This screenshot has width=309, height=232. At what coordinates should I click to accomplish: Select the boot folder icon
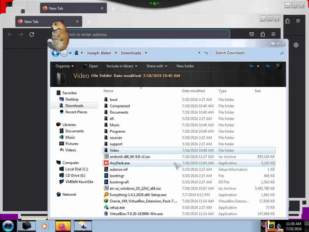click(106, 99)
